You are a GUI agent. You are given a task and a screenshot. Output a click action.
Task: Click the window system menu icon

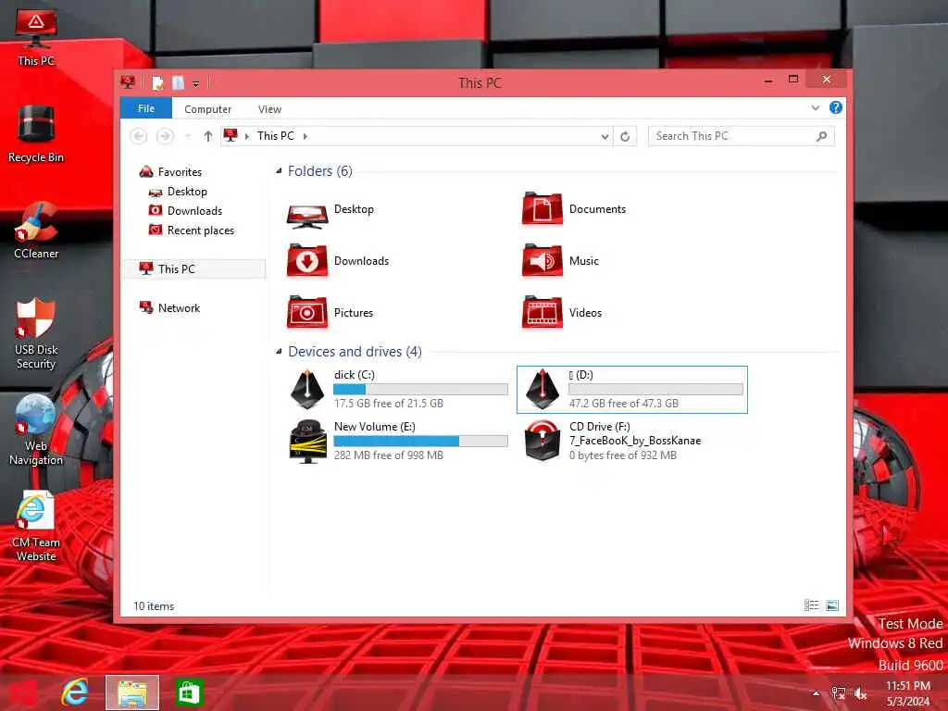click(128, 82)
